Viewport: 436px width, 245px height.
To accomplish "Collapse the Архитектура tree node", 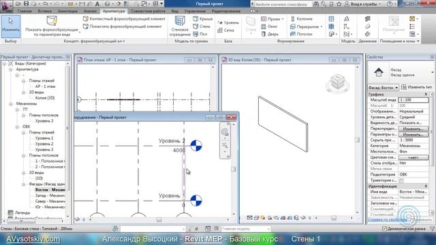I will pyautogui.click(x=11, y=69).
